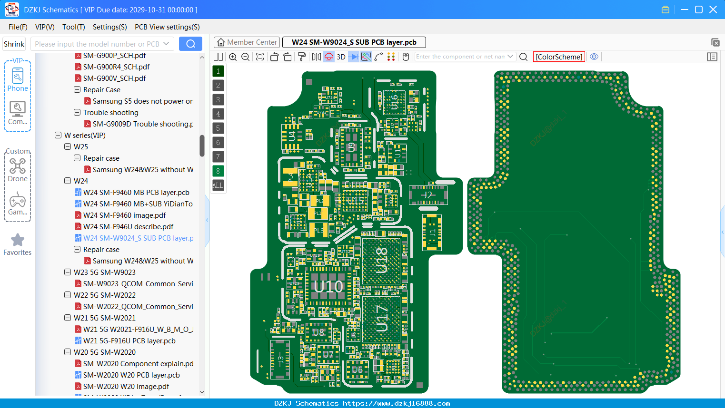Open W21 5G-F916U PCB layer.pcb

tap(129, 340)
